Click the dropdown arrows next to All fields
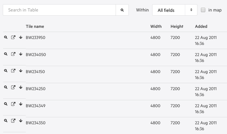Screen dimensions: 227x134 (x=191, y=10)
